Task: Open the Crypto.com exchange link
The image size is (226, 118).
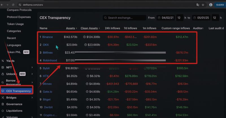Action: point(50,115)
